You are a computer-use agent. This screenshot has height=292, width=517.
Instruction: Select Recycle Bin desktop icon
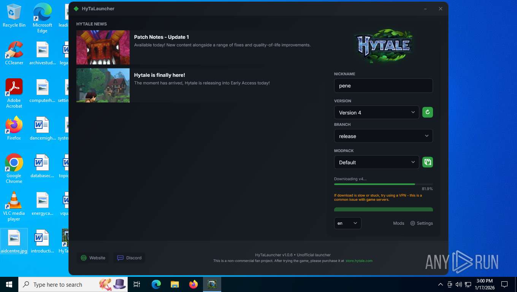tap(14, 16)
